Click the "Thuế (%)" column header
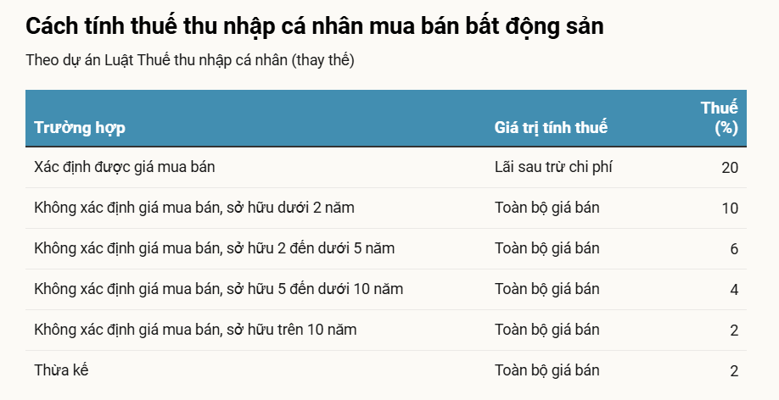Image resolution: width=779 pixels, height=400 pixels. point(720,118)
